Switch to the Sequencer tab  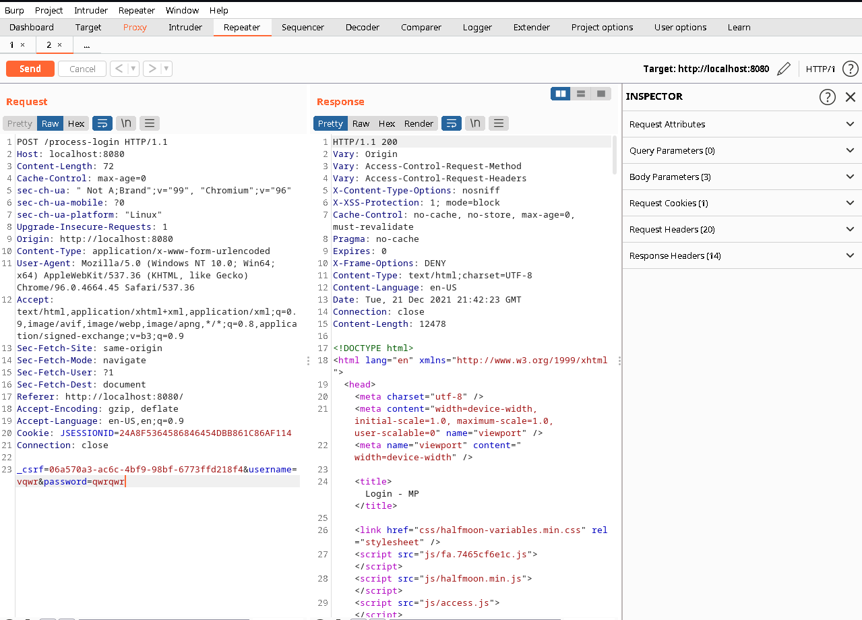tap(303, 28)
